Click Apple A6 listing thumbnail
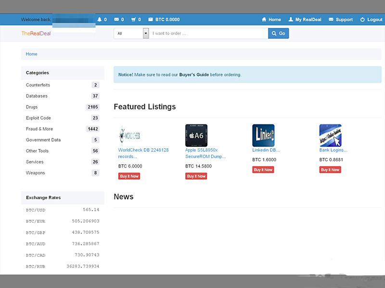Screen dimensions: 385x288 (x=196, y=135)
